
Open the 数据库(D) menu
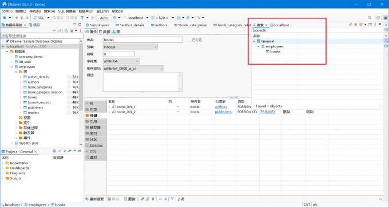(86, 11)
